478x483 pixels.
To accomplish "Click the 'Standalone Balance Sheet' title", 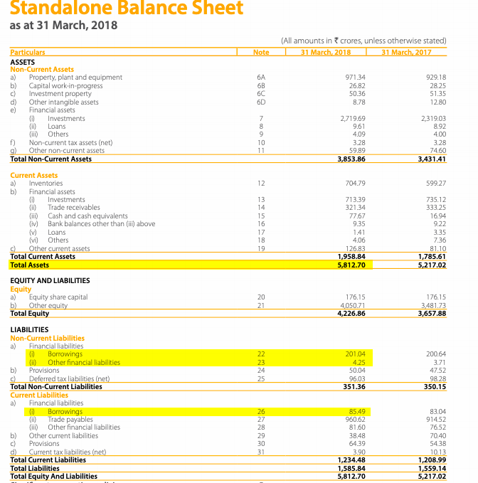I will 127,7.
